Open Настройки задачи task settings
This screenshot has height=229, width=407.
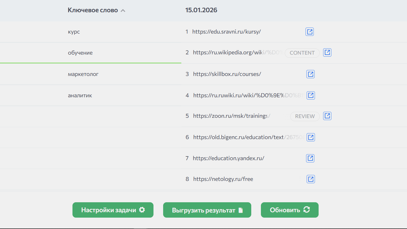[x=113, y=210]
